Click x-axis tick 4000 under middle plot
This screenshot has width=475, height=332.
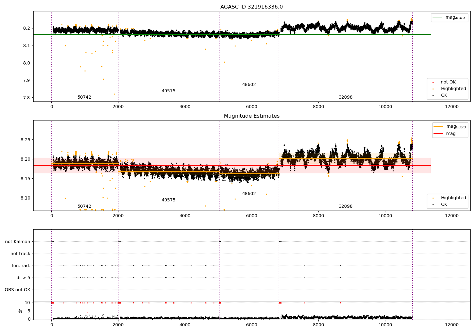point(185,216)
